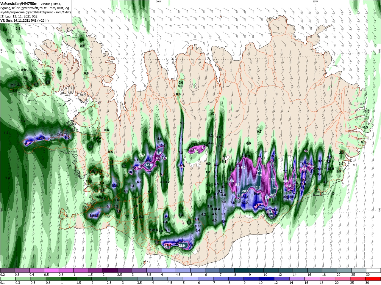Click bottom legend swatch labeled 0.1 (pale green)

[7, 279]
